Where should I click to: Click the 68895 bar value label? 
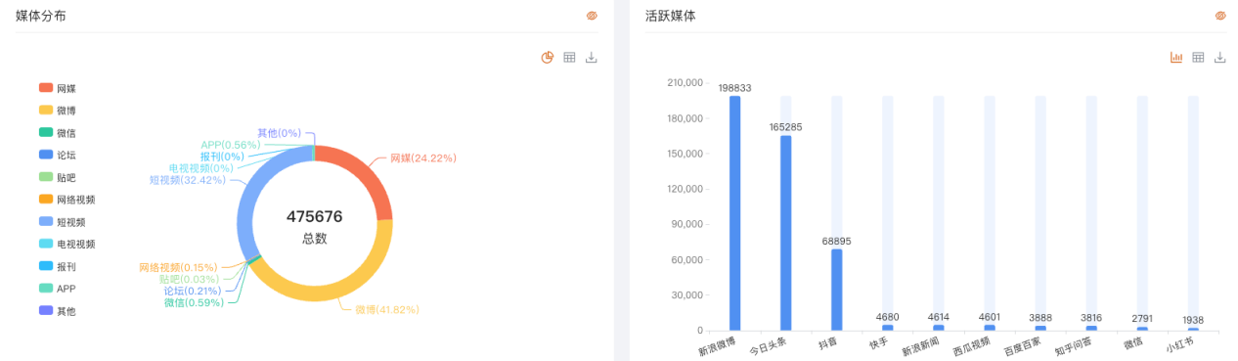836,241
